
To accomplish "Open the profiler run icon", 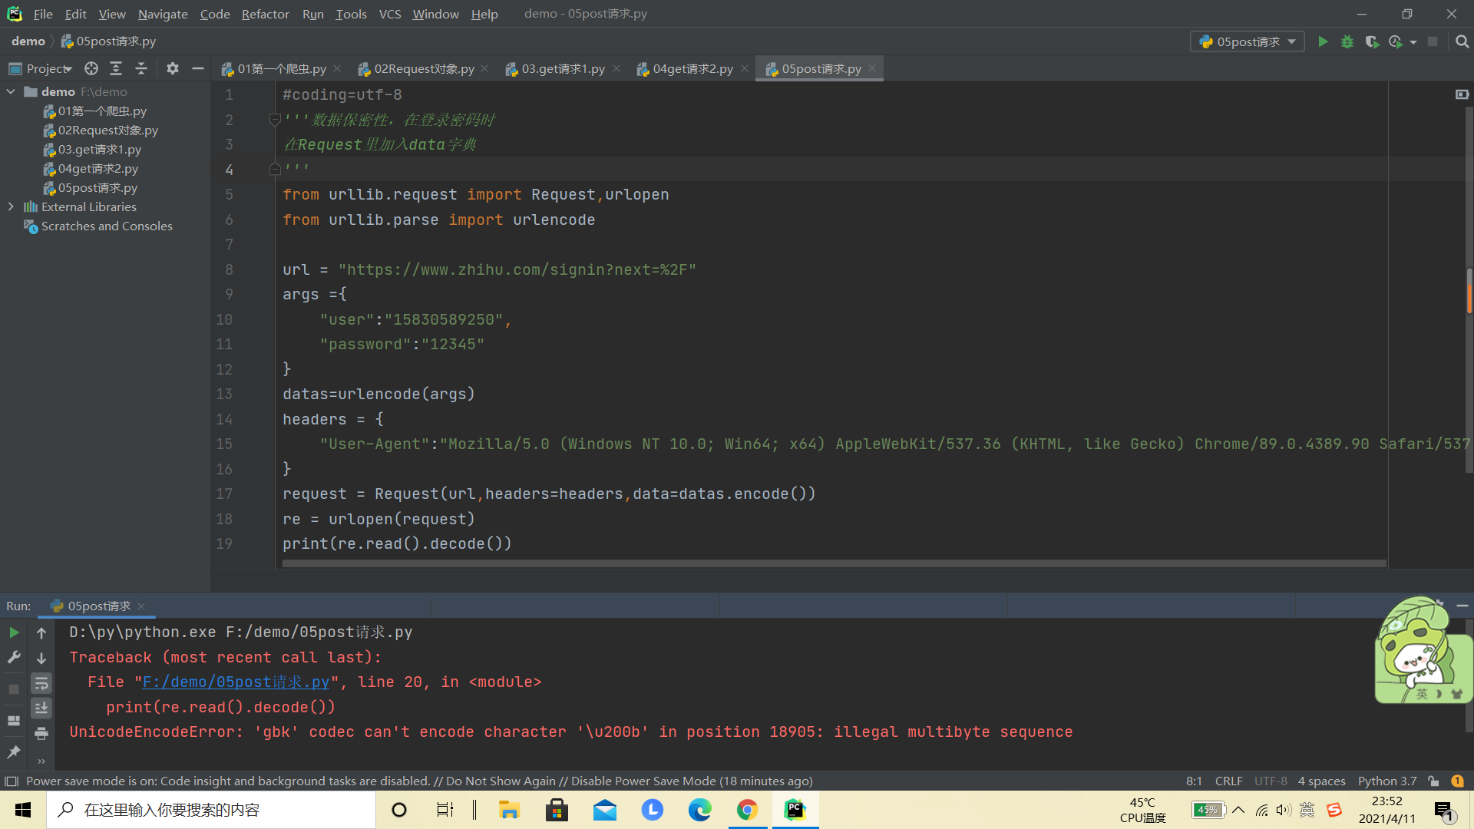I will 1396,41.
